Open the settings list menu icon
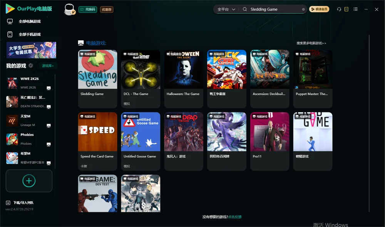The height and width of the screenshot is (227, 385). coord(355,9)
